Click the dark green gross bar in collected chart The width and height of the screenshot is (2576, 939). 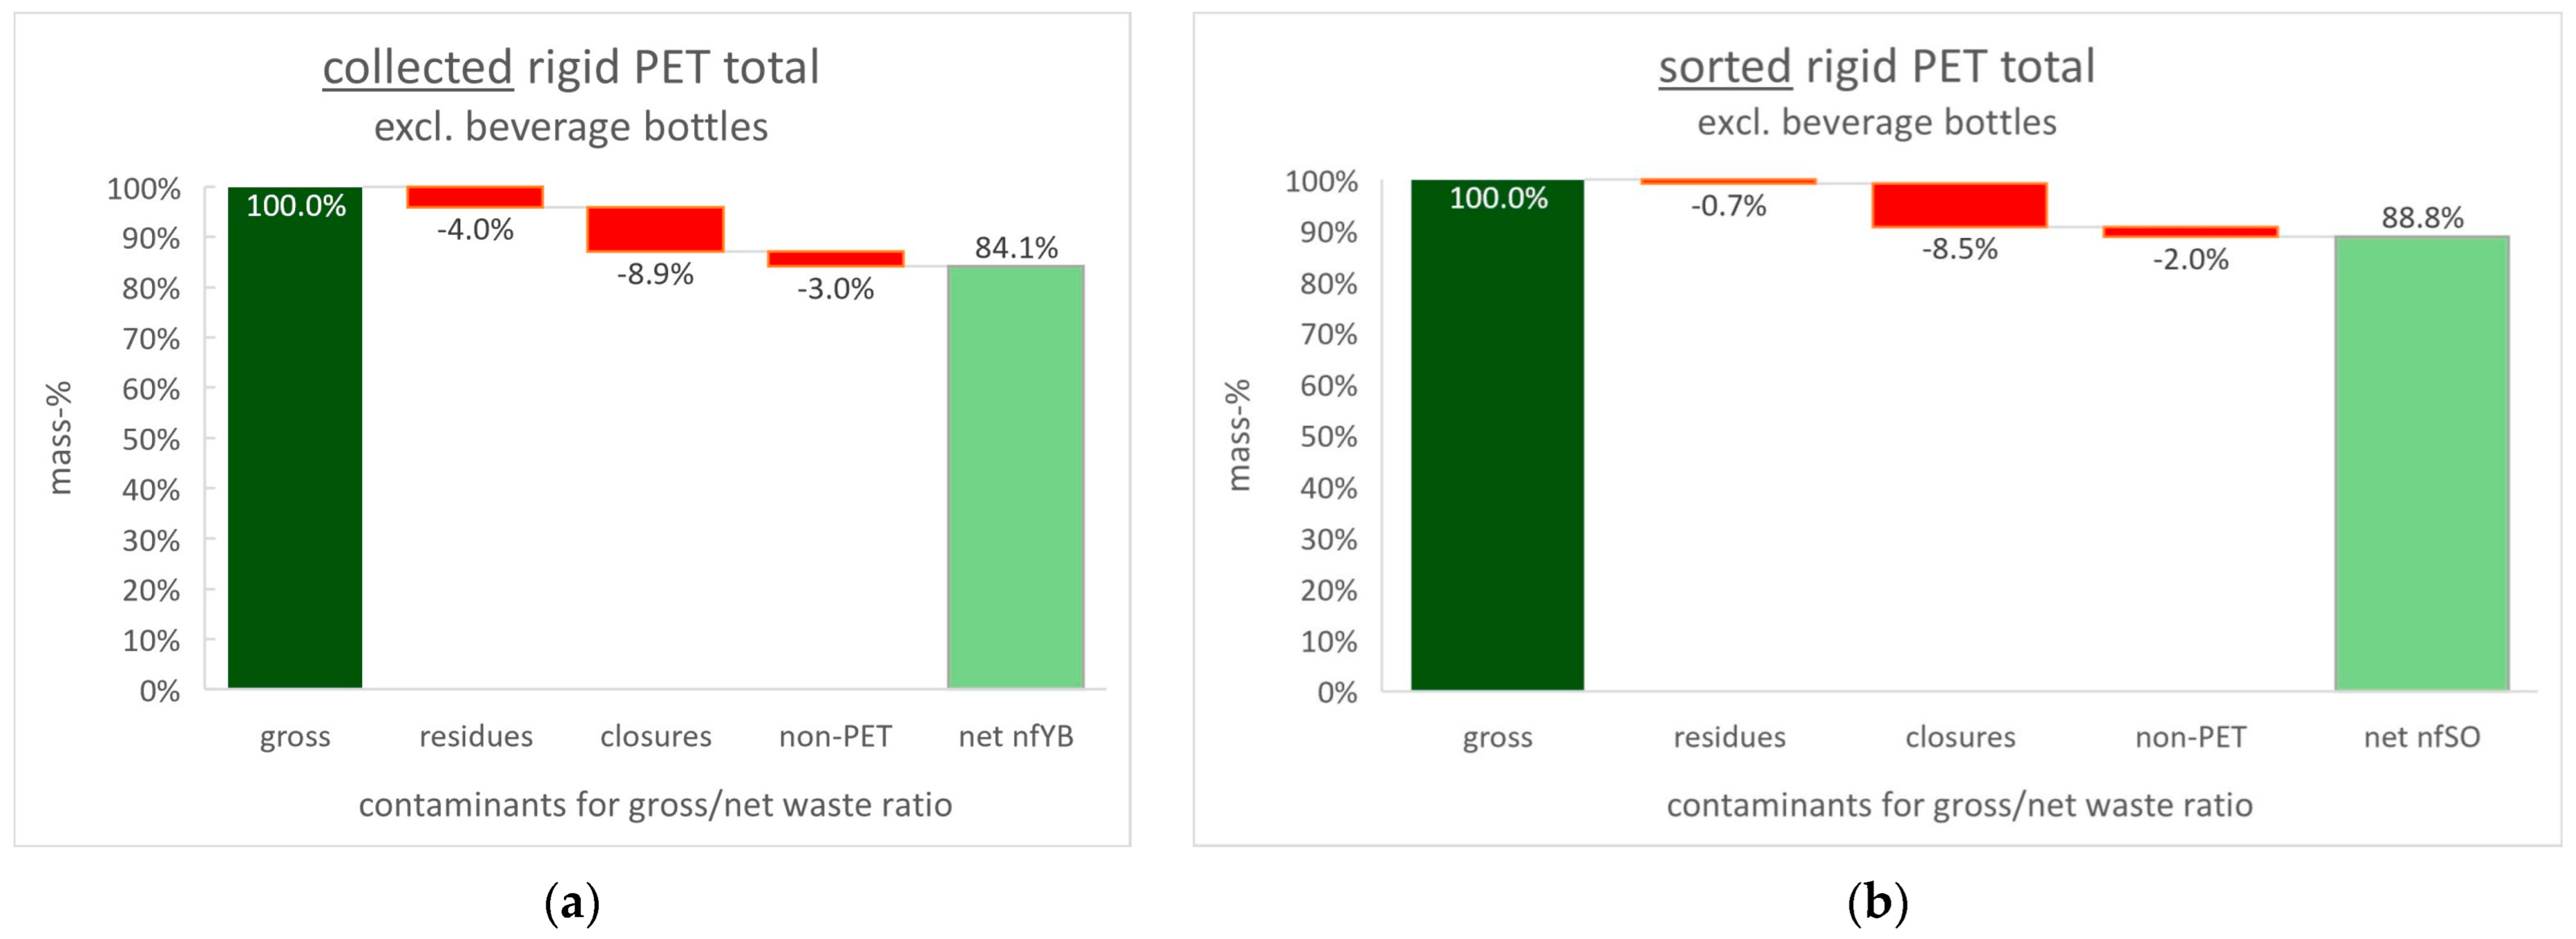click(295, 440)
